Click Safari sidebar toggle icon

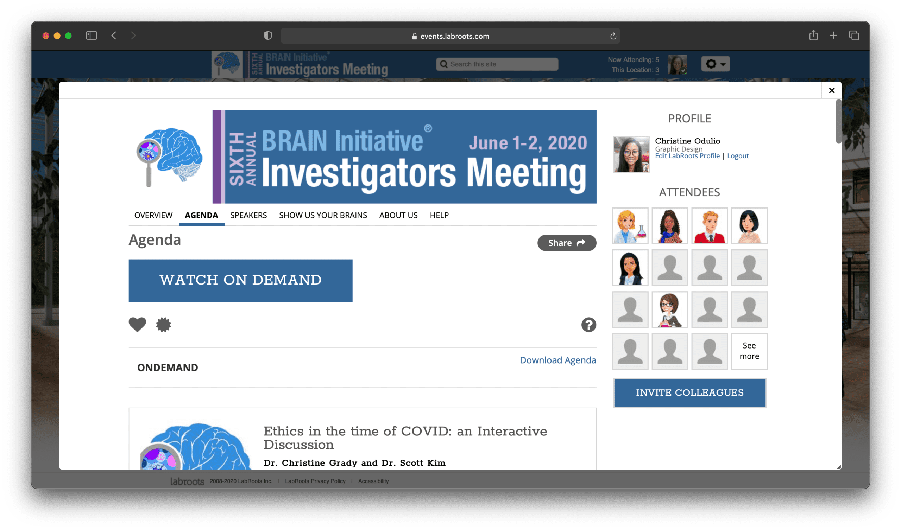click(x=92, y=36)
